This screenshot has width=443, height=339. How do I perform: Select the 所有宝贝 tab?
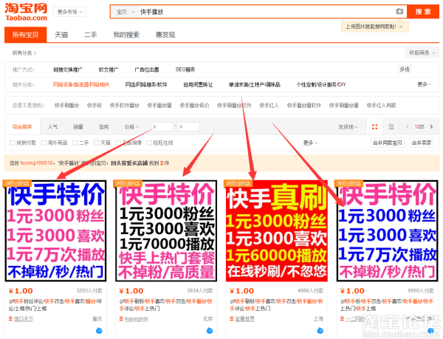point(25,35)
